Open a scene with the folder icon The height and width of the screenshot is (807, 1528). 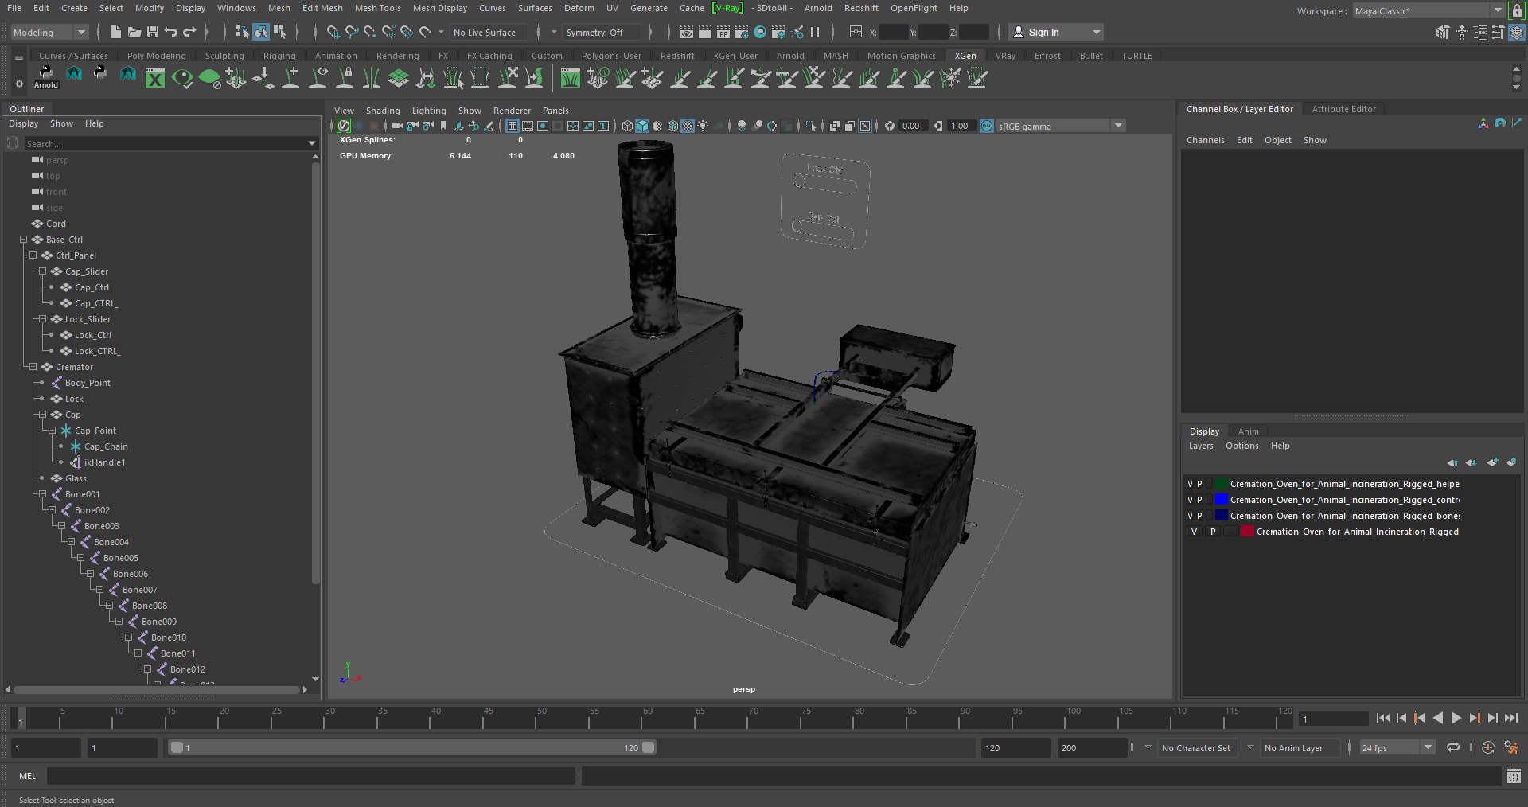(134, 32)
